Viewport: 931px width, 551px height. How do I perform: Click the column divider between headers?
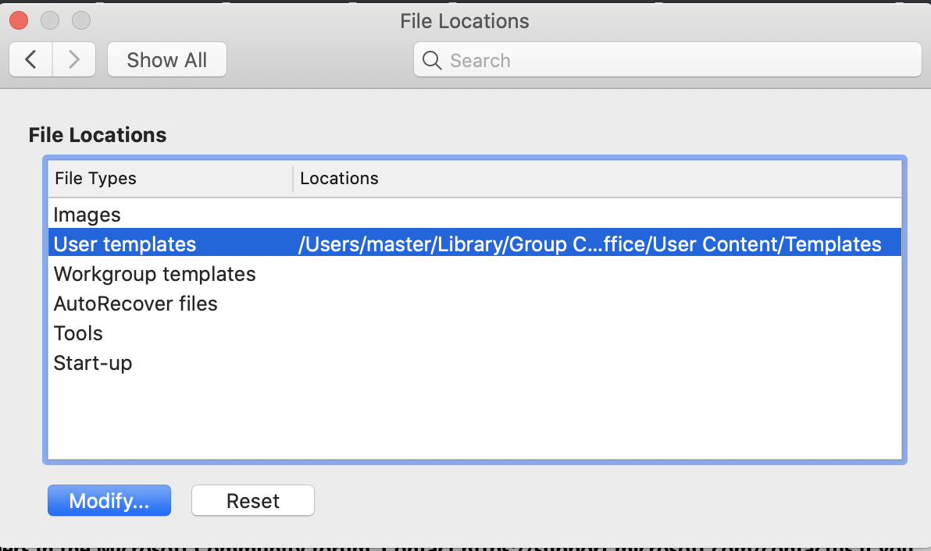[293, 179]
